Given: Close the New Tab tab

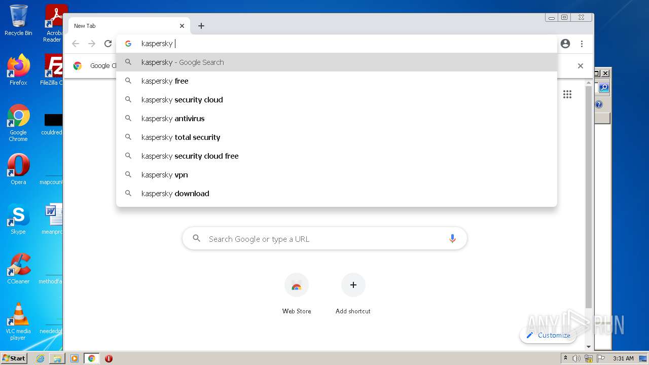Looking at the screenshot, I should pyautogui.click(x=182, y=26).
